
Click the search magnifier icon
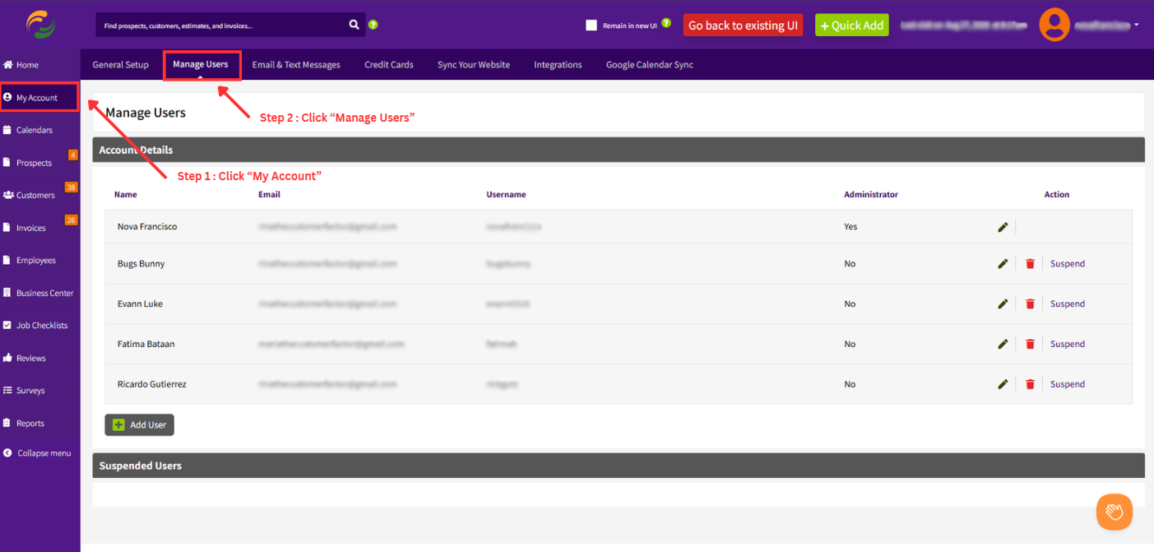[x=355, y=25]
